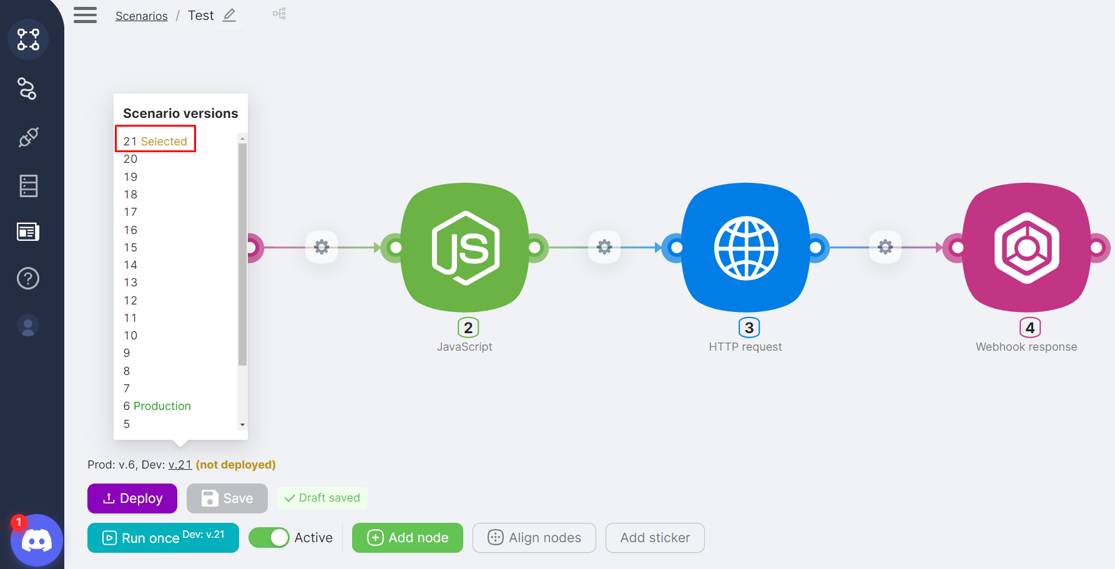Open the v.21 version dropdown link
This screenshot has height=569, width=1115.
(180, 465)
